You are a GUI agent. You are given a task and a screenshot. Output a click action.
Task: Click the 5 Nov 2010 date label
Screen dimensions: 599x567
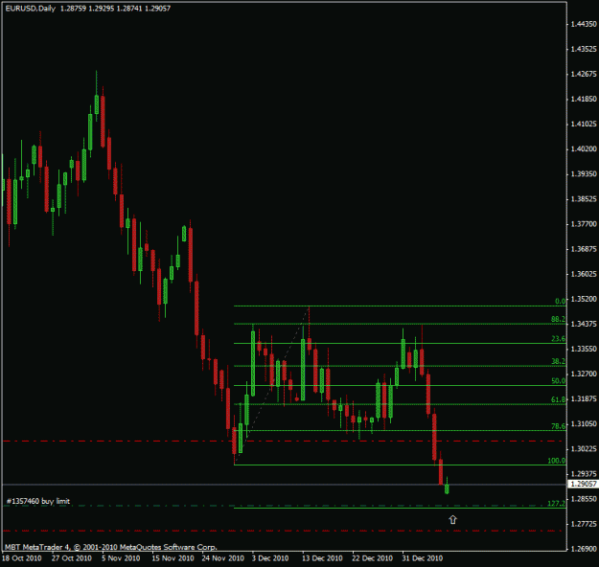pyautogui.click(x=121, y=558)
